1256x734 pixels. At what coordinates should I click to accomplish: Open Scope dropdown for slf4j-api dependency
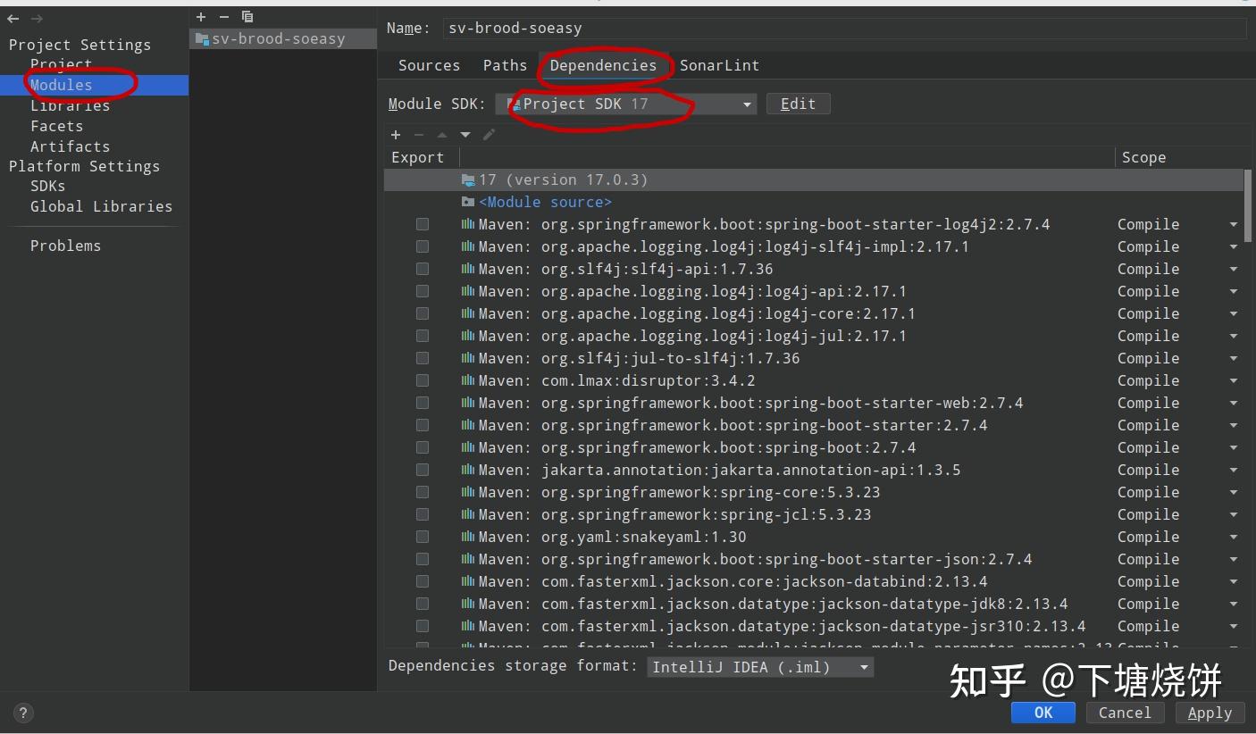pos(1234,269)
